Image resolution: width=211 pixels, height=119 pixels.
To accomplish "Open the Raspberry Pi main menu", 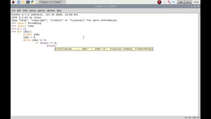I will (x=13, y=2).
